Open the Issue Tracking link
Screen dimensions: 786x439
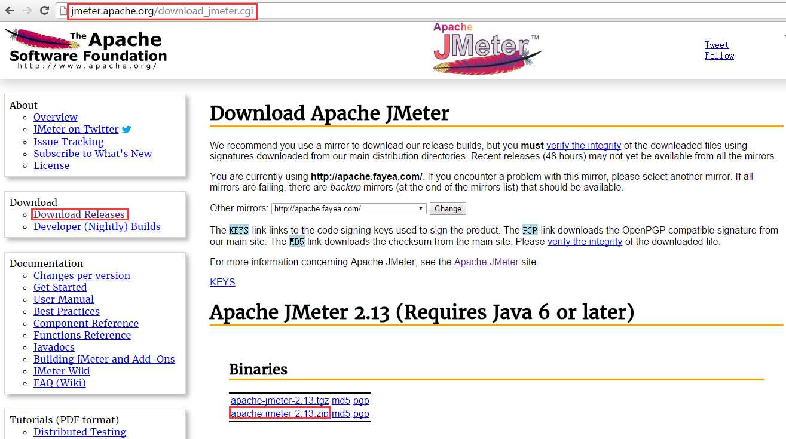(x=69, y=142)
